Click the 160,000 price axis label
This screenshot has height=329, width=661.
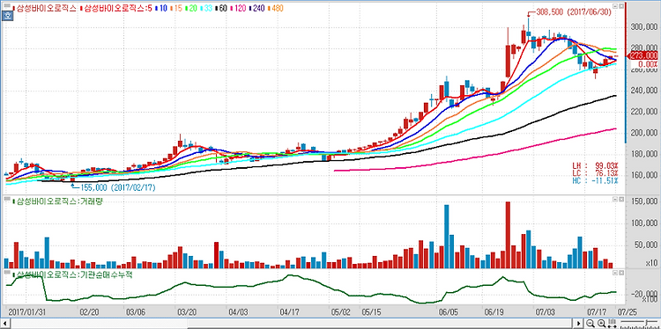click(x=643, y=174)
